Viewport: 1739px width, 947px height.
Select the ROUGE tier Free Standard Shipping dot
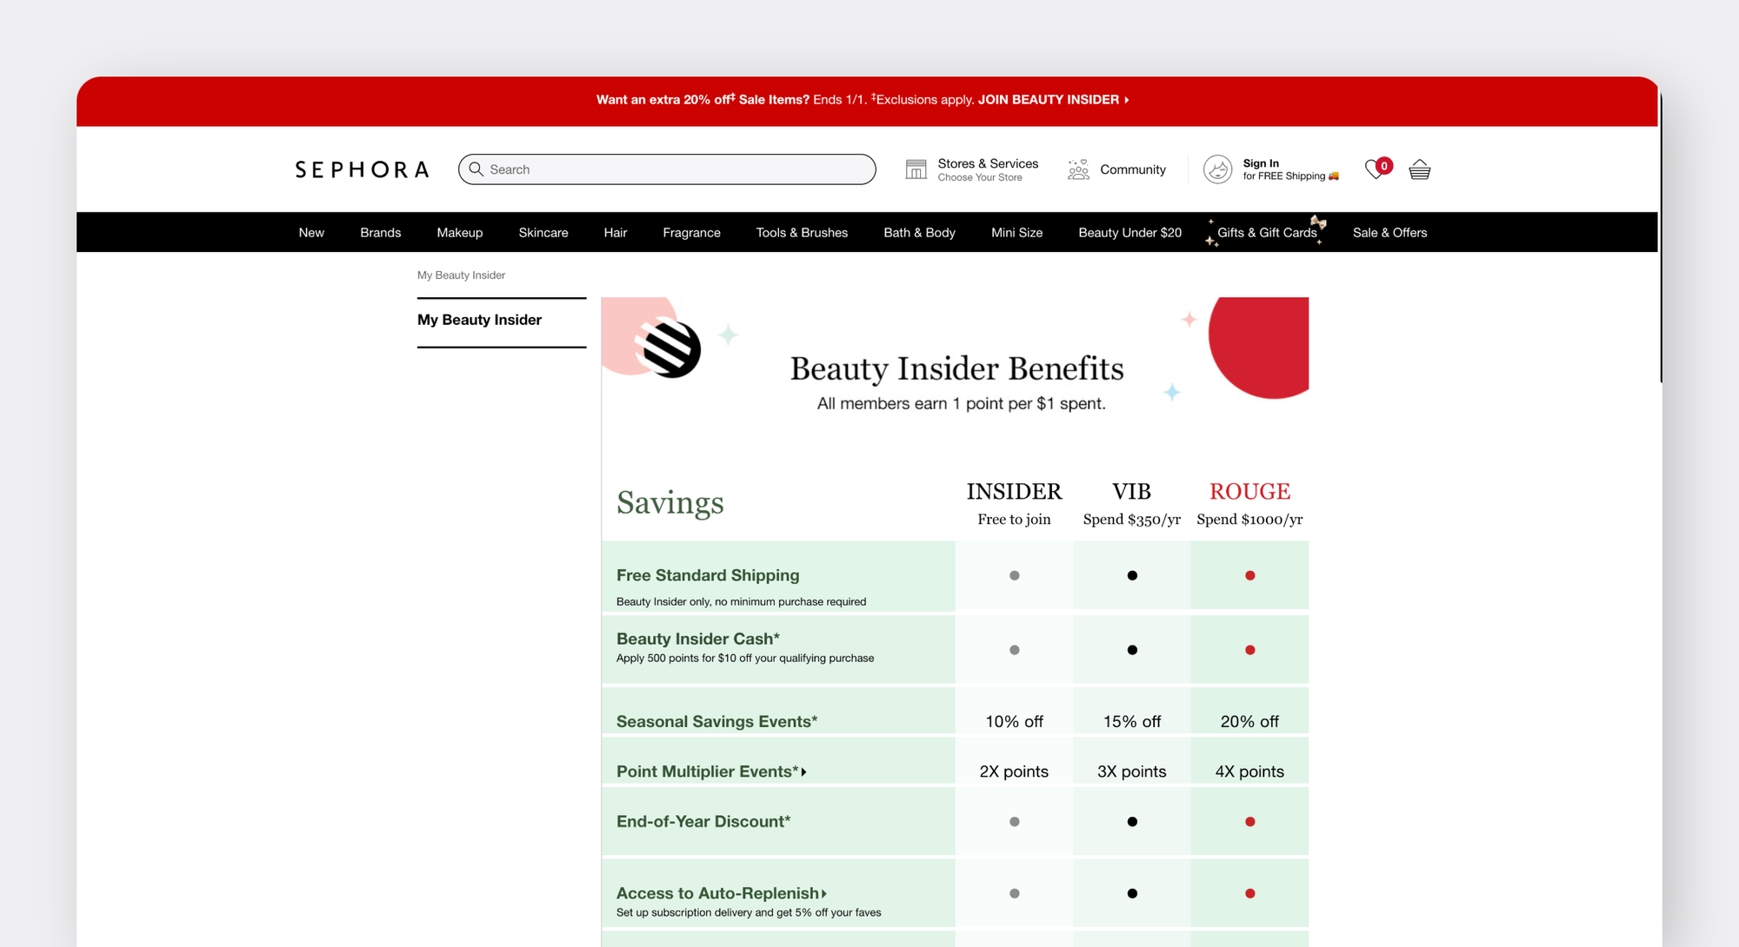[x=1249, y=575]
